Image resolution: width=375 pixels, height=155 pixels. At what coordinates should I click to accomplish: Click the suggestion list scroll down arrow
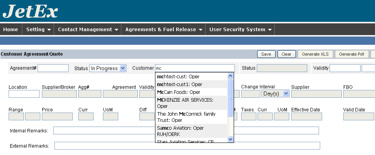tap(230, 139)
